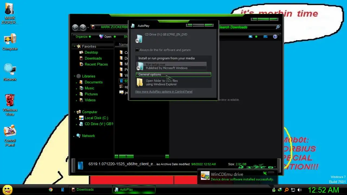Click the file list scrollbar left arrow

click(x=116, y=156)
